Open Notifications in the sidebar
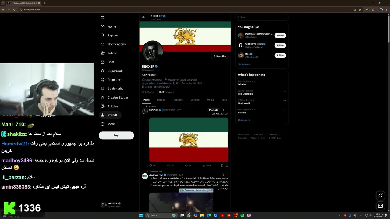This screenshot has height=219, width=390. click(x=113, y=44)
